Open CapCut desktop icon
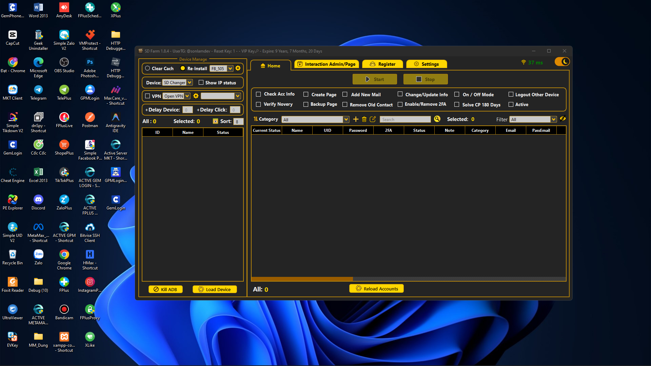The image size is (651, 366). coord(13,38)
